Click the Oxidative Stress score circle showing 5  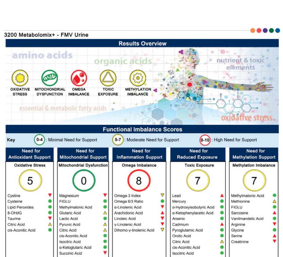(30, 181)
